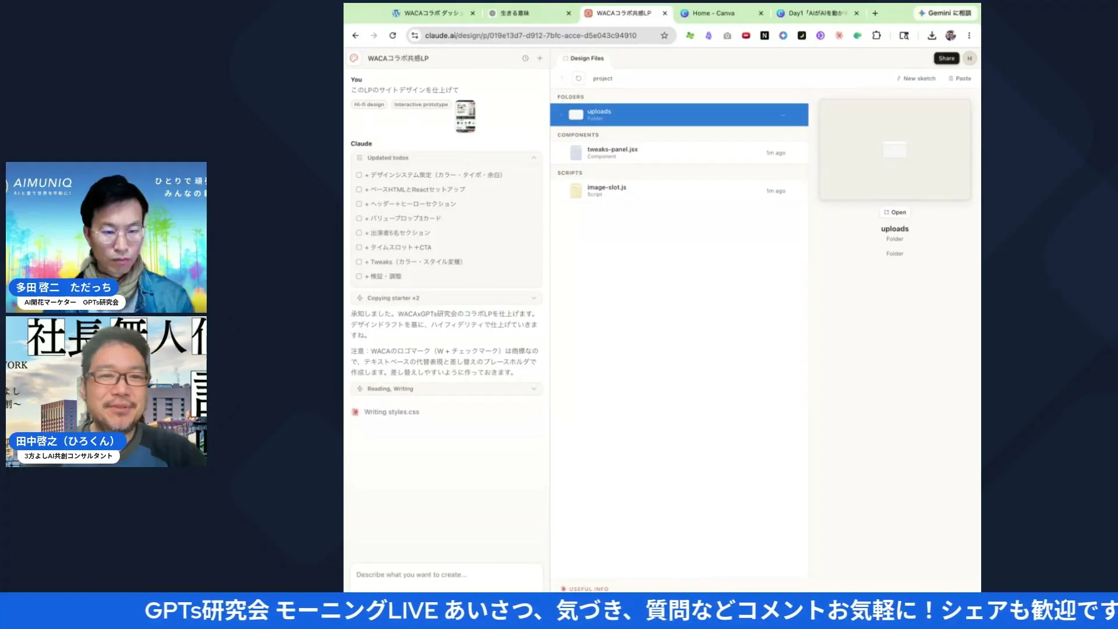Open the uploads folder via Open button
The width and height of the screenshot is (1118, 629).
(895, 212)
